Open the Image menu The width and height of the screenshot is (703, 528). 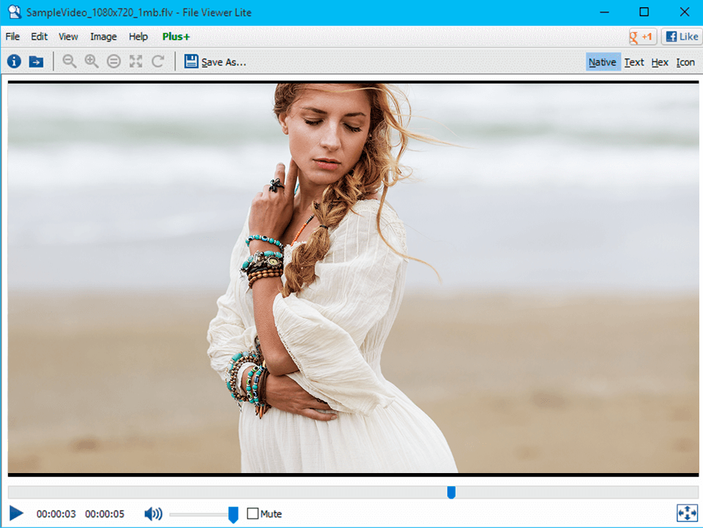click(x=103, y=36)
